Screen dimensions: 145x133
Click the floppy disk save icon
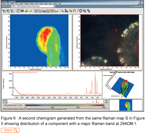point(22,11)
